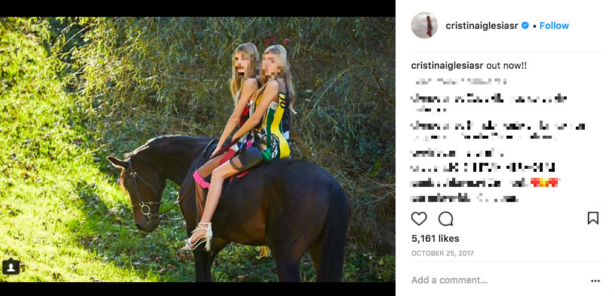Click the blue verified badge

525,25
